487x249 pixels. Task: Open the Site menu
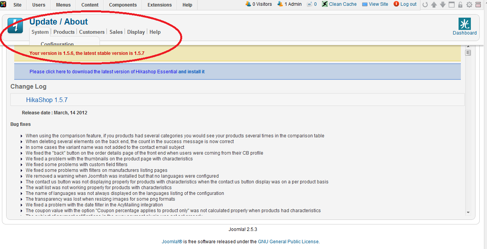(x=17, y=5)
